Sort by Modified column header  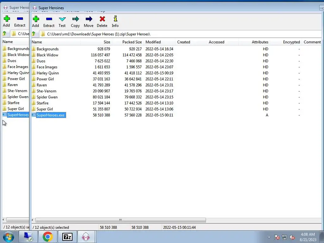pyautogui.click(x=159, y=42)
